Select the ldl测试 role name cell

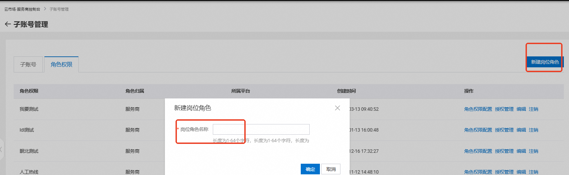click(x=27, y=130)
